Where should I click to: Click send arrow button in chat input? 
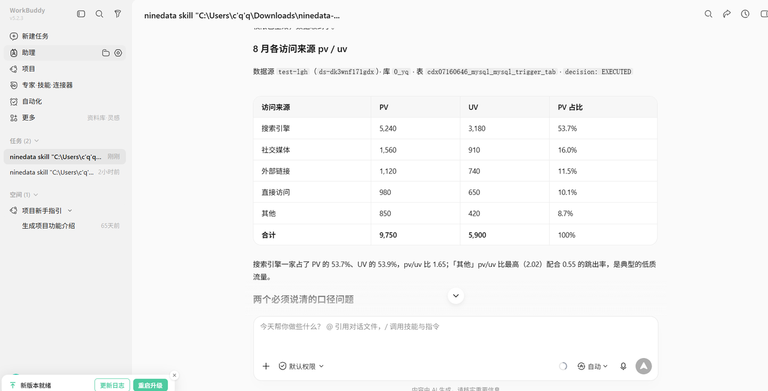(644, 366)
